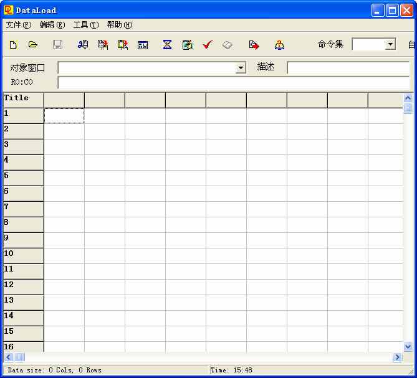
Task: Click the R0:C0 cell content field
Action: pyautogui.click(x=234, y=82)
